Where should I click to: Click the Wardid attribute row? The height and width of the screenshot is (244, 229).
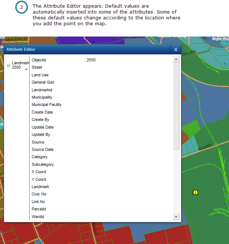[38, 217]
